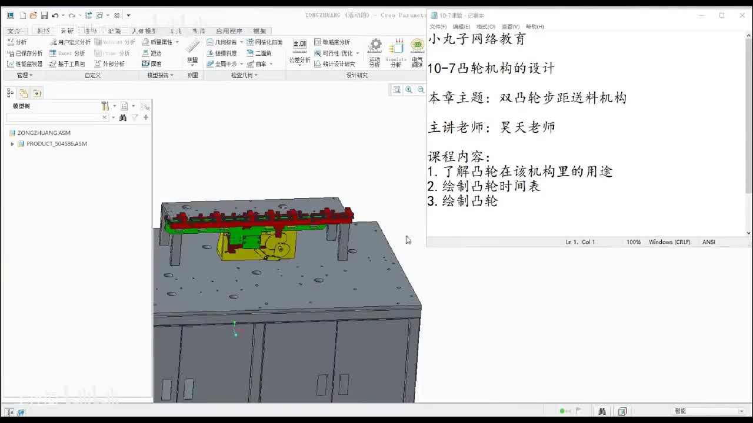This screenshot has width=753, height=423.
Task: Redo the action in Creo toolbar
Action: 72,15
